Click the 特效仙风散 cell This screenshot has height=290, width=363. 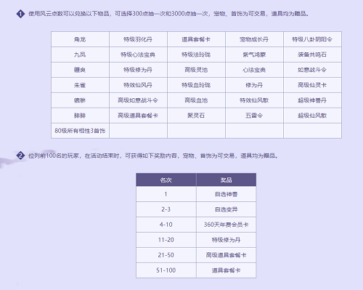[254, 100]
